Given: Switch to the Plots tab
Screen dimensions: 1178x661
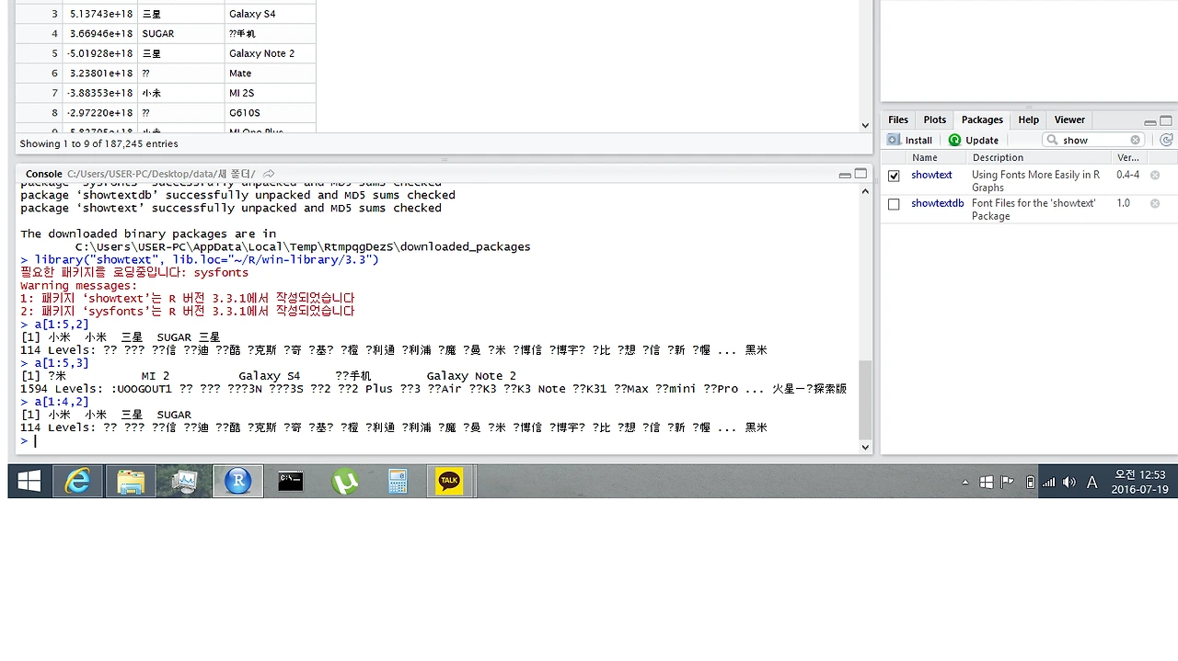Looking at the screenshot, I should (934, 120).
